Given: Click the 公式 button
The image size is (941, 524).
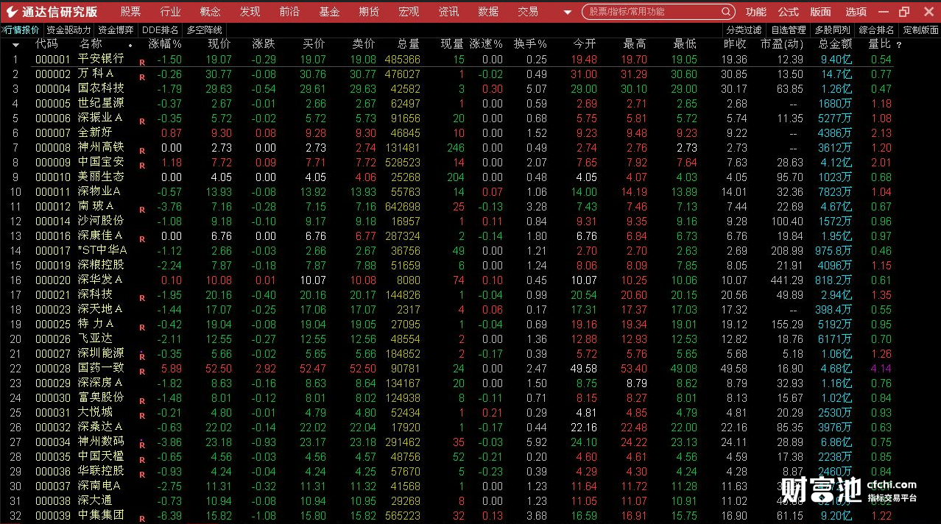Looking at the screenshot, I should pyautogui.click(x=788, y=12).
